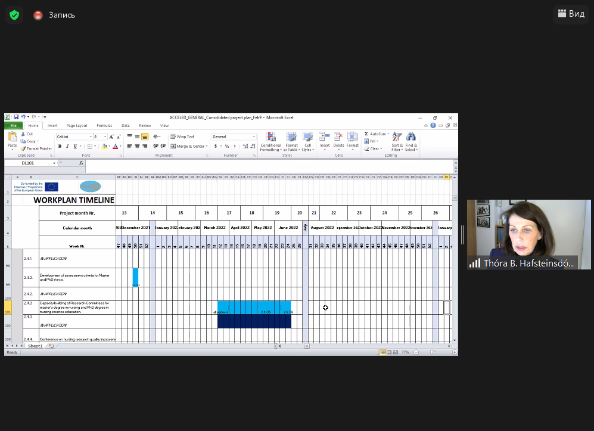Toggle Wrap Text for the cell

[x=182, y=137]
